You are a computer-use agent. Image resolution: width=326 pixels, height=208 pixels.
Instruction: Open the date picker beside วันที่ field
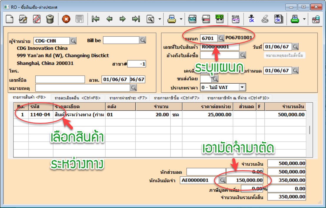click(x=295, y=46)
